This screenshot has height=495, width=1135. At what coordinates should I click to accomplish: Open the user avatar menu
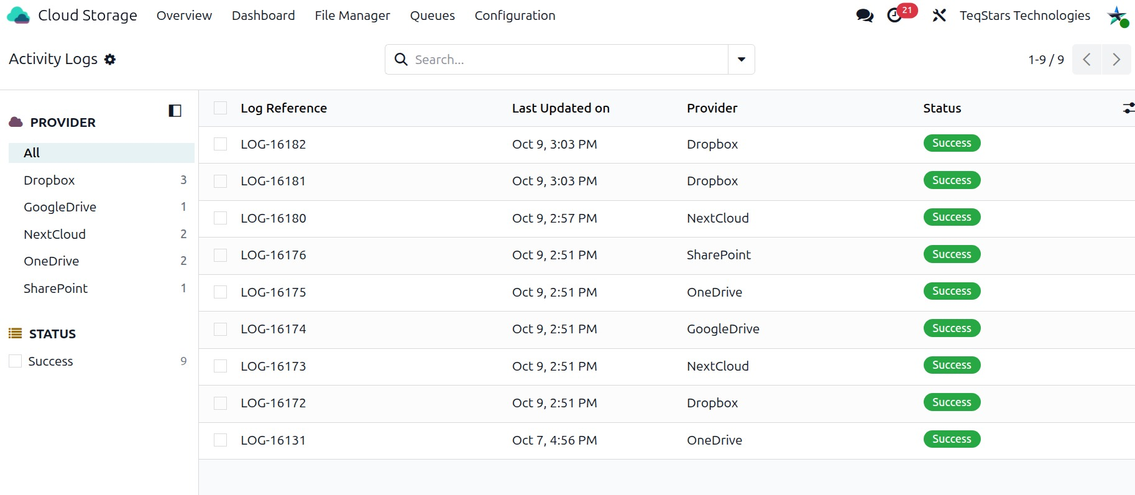click(x=1118, y=16)
